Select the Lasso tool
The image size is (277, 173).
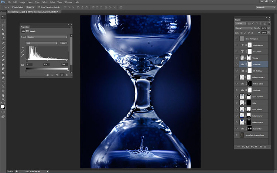point(3,25)
